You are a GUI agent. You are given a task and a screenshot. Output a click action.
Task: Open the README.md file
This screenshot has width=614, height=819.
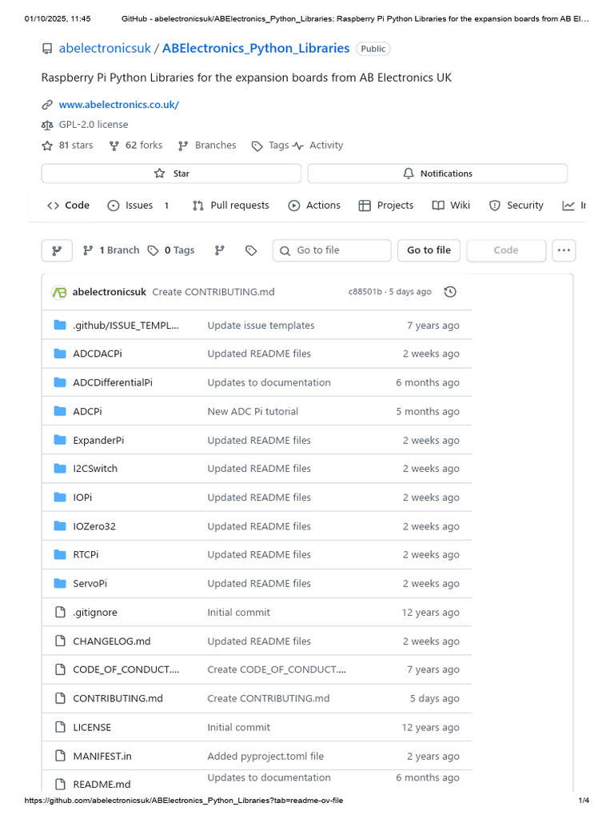pyautogui.click(x=102, y=785)
